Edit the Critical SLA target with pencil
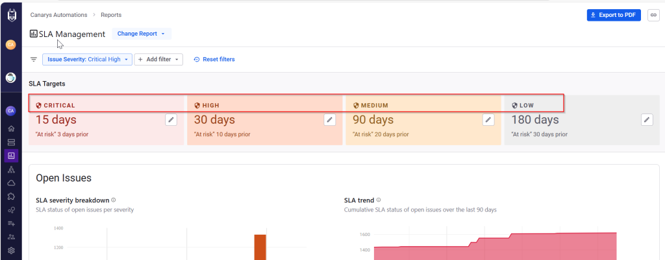665x260 pixels. [171, 119]
